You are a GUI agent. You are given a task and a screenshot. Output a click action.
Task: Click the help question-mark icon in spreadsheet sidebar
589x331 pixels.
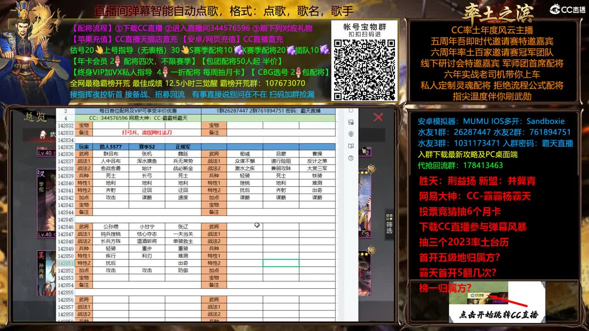(351, 158)
